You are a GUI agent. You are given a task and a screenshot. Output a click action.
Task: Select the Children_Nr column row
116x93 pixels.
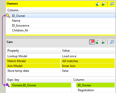(x=60, y=30)
